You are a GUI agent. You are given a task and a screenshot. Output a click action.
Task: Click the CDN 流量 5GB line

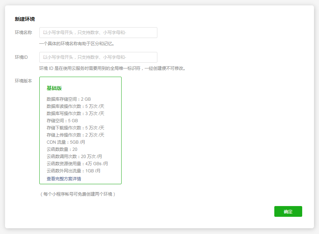point(66,142)
